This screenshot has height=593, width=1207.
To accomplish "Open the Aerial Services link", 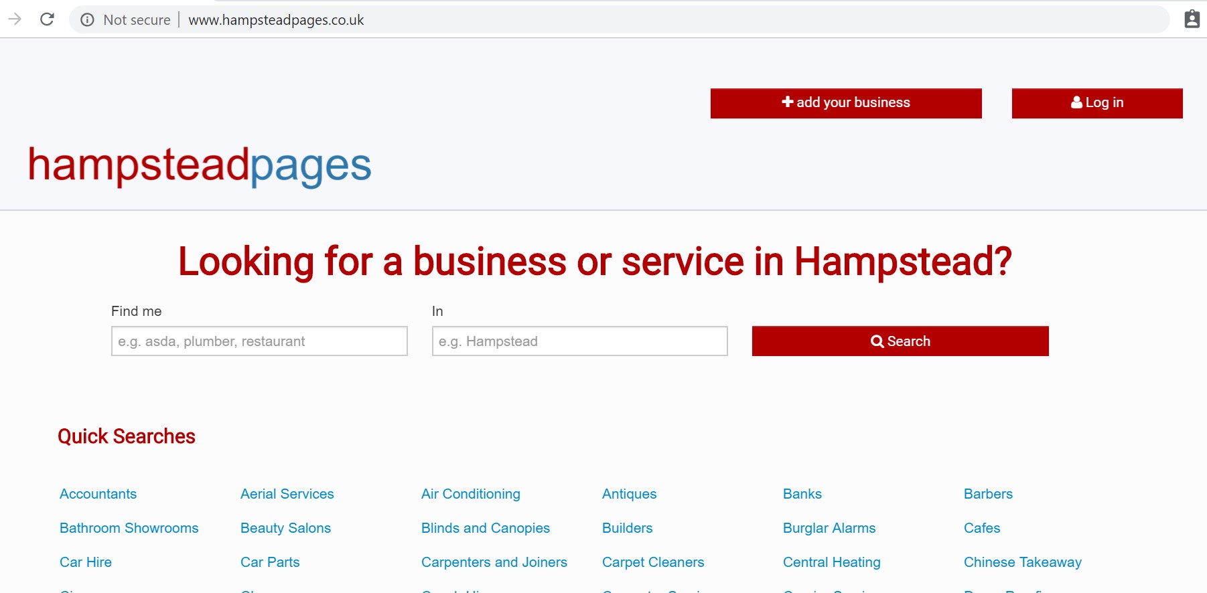I will 287,494.
